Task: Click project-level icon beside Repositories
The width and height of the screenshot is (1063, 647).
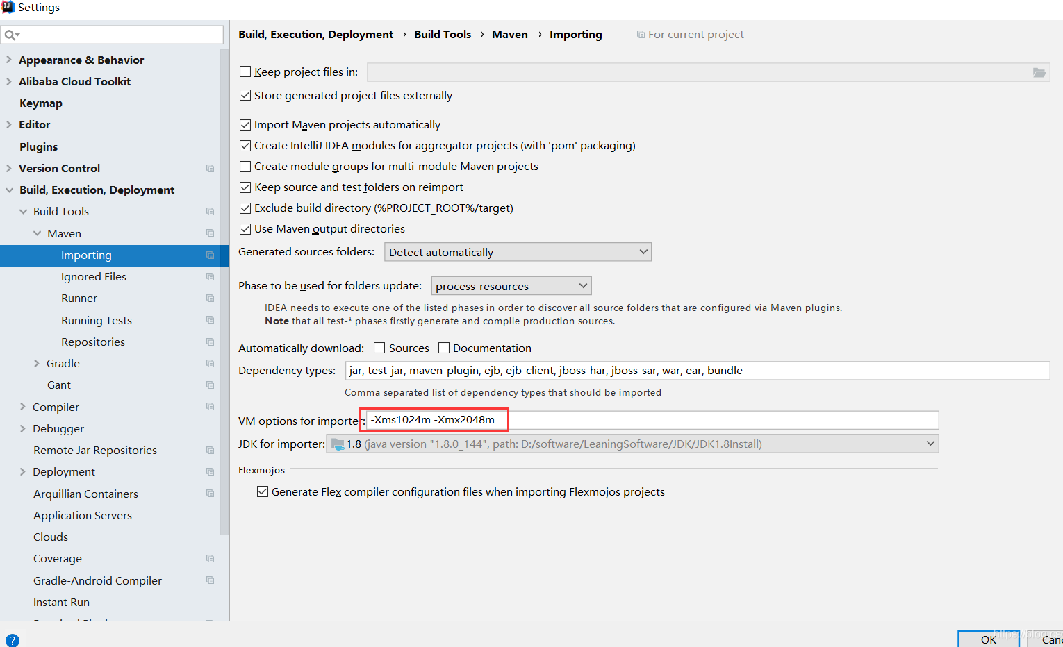Action: point(210,342)
